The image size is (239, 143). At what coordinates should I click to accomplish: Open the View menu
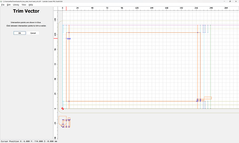pos(24,5)
